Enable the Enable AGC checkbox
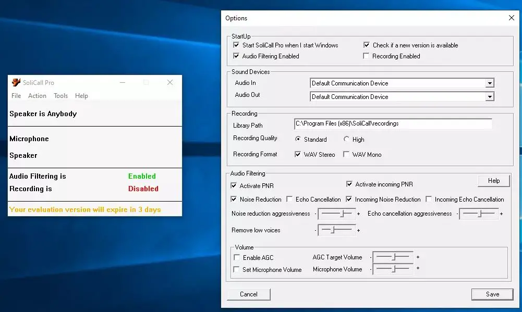Image resolution: width=522 pixels, height=312 pixels. (x=237, y=257)
